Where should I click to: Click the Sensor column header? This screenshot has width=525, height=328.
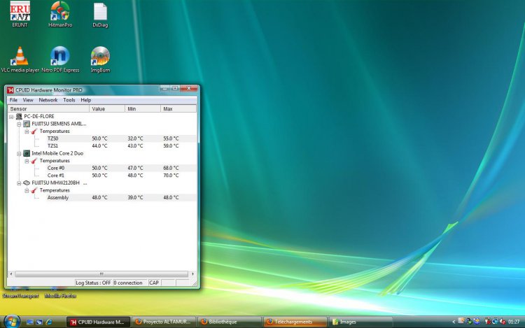point(48,108)
